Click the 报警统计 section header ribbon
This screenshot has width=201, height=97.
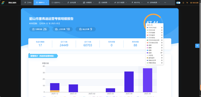pyautogui.click(x=43, y=56)
